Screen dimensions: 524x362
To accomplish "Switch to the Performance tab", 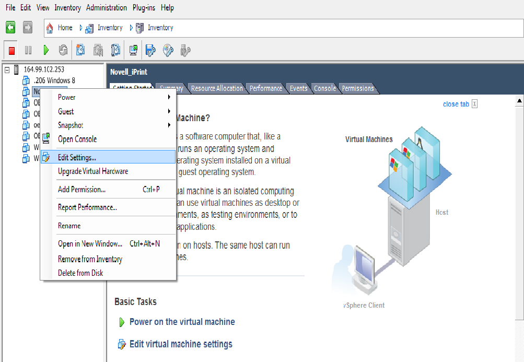I will coord(266,88).
